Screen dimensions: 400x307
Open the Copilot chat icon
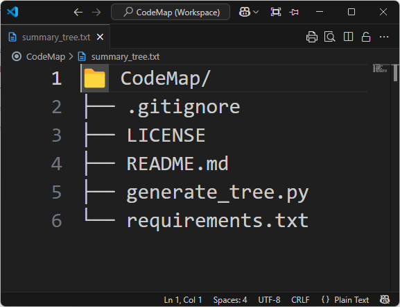coord(245,12)
